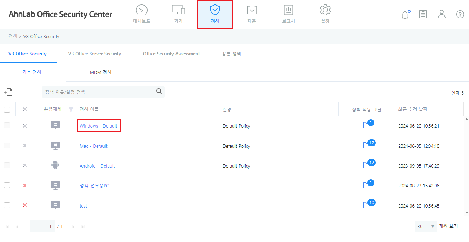Click the date 2023-09-05 17:40:29
This screenshot has height=242, width=469.
coord(419,166)
